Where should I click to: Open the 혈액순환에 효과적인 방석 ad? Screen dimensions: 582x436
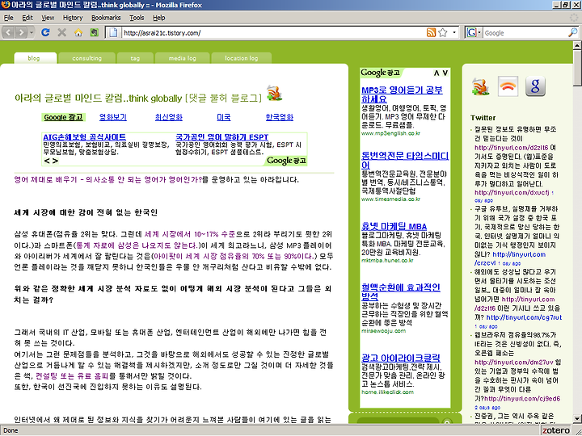coord(400,291)
